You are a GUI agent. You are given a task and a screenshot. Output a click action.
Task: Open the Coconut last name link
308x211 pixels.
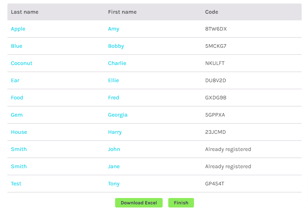click(x=21, y=63)
